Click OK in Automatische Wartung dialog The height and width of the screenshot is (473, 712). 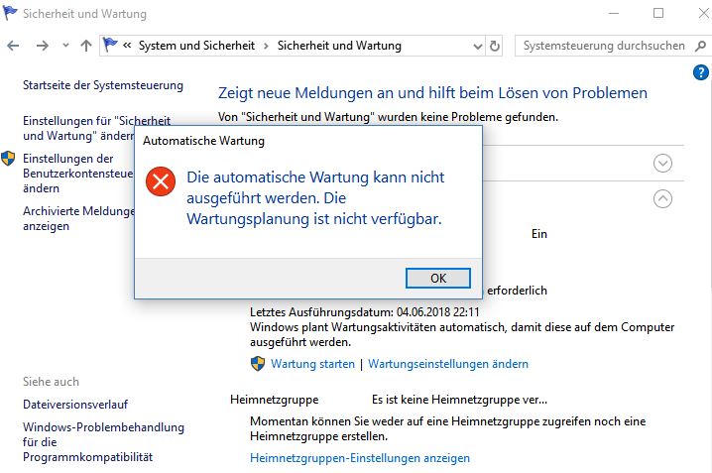pos(437,278)
